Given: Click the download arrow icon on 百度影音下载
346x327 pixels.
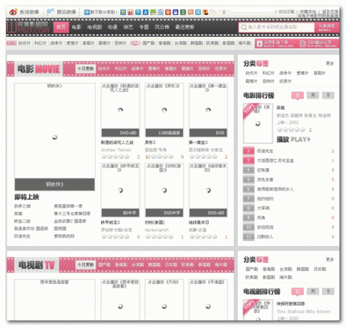Looking at the screenshot, I should [260, 43].
